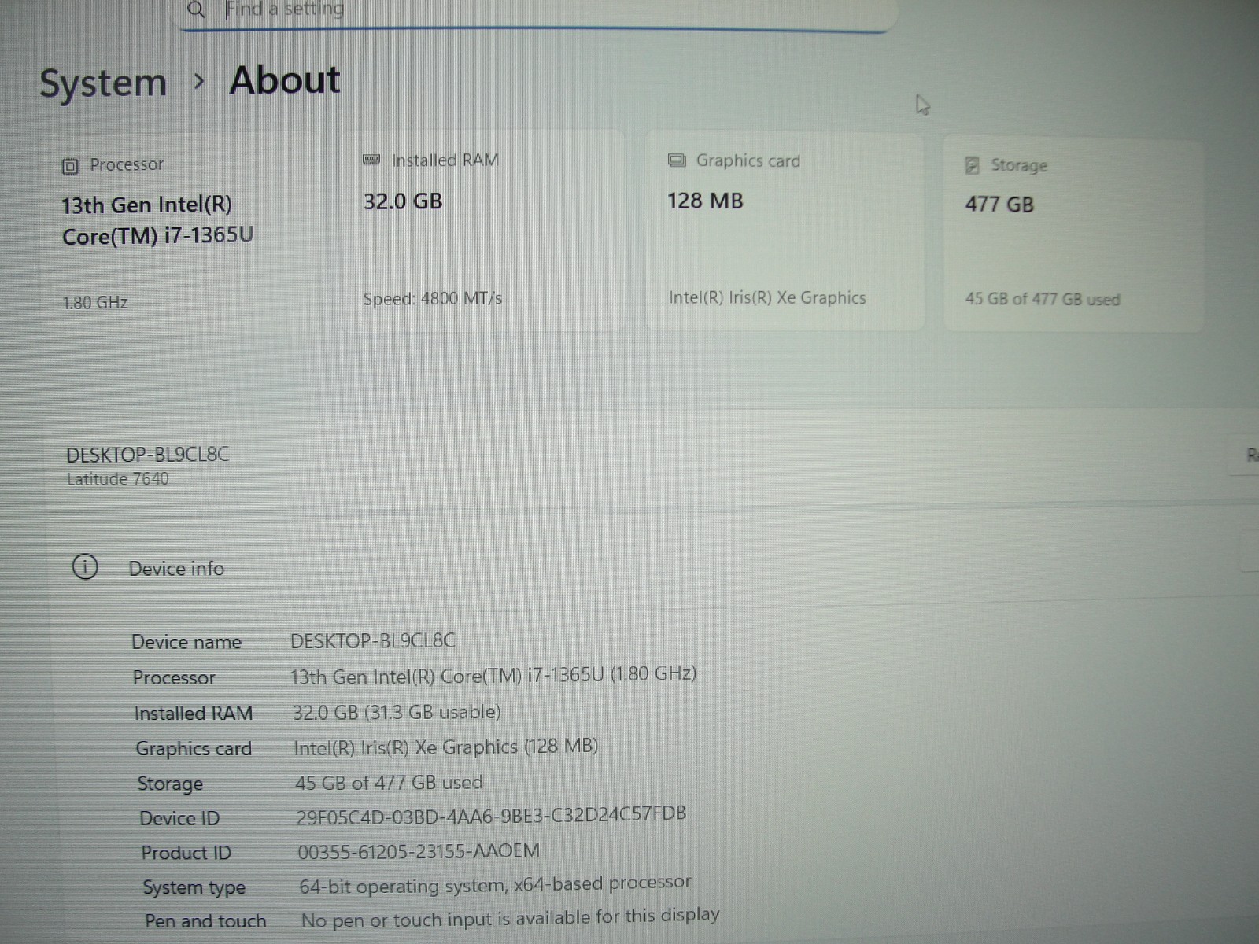
Task: Select the Storage value in Device info list
Action: (389, 783)
